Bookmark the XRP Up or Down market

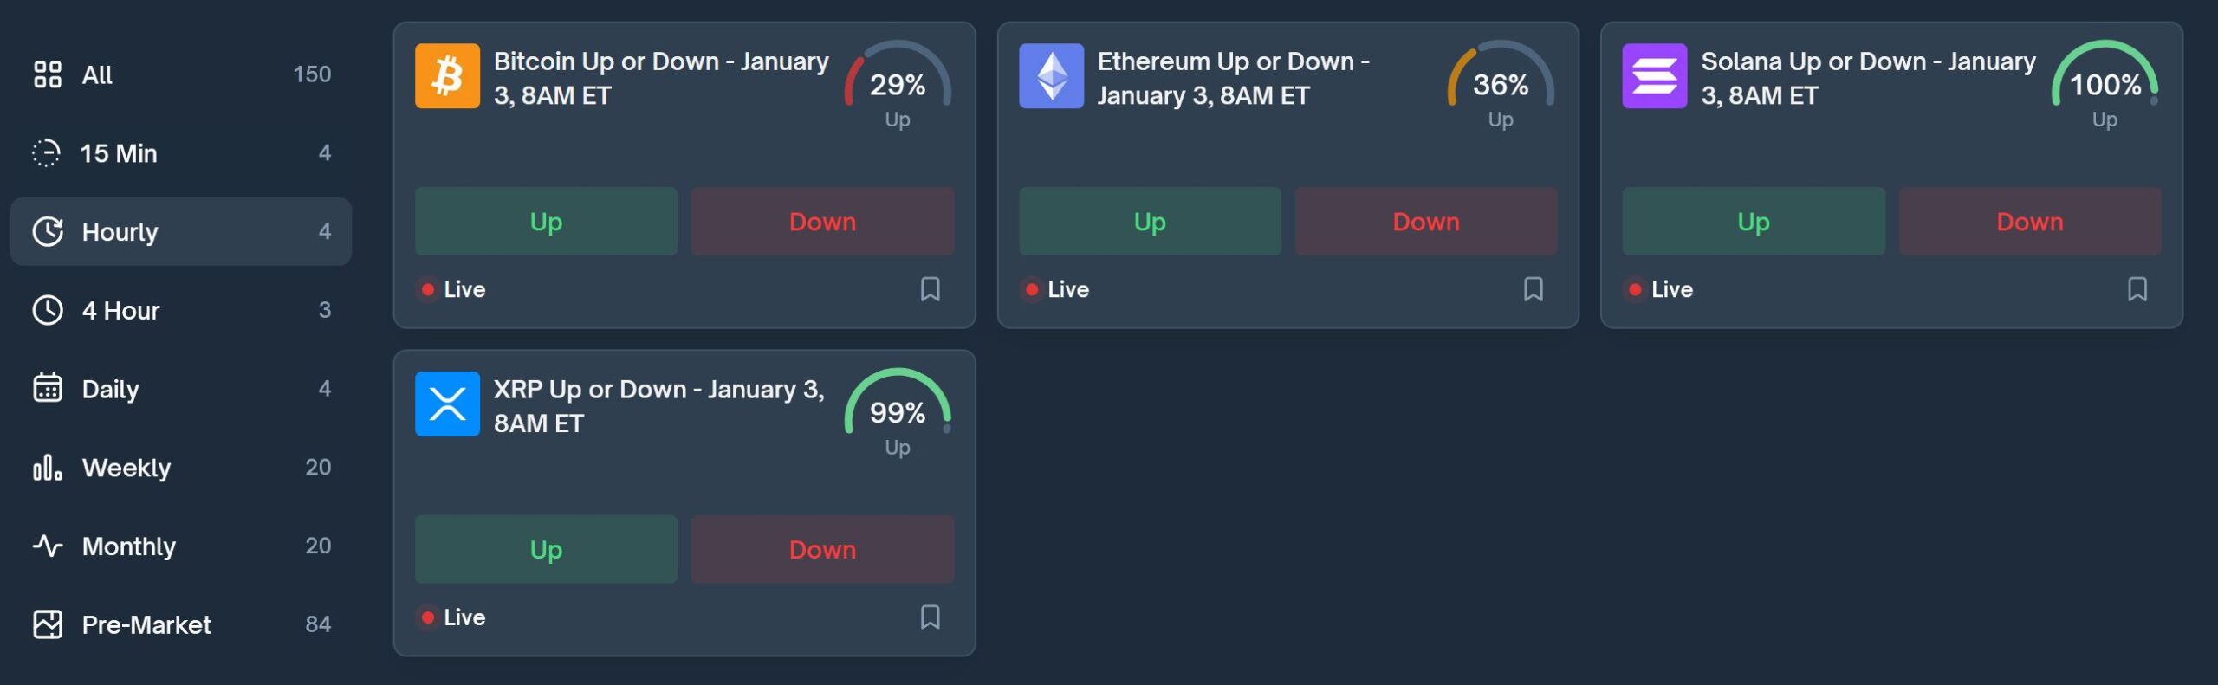point(929,617)
